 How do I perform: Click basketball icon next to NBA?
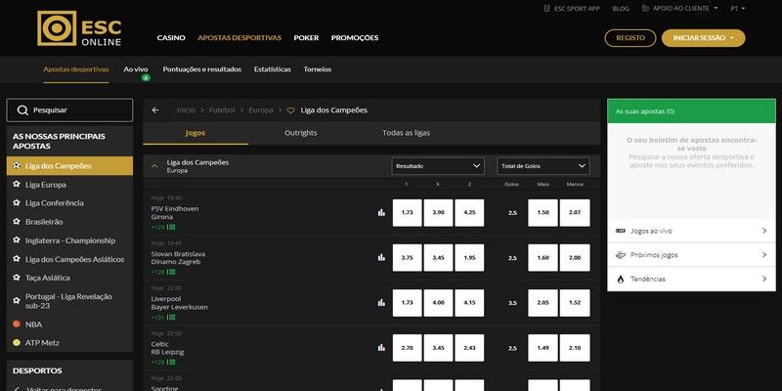17,325
